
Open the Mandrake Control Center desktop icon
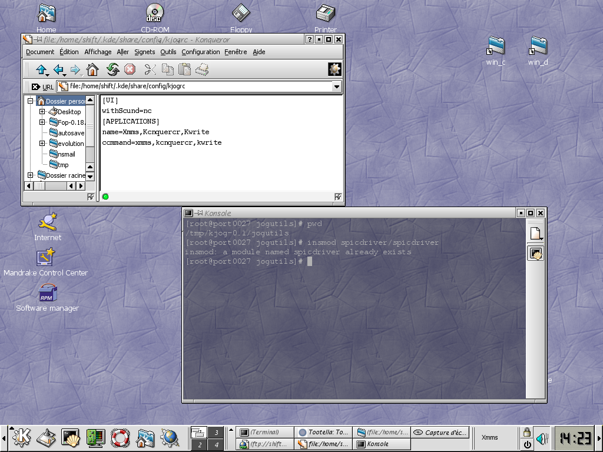tap(46, 257)
